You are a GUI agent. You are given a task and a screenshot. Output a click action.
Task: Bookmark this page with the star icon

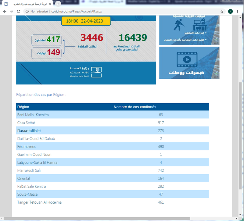point(222,11)
